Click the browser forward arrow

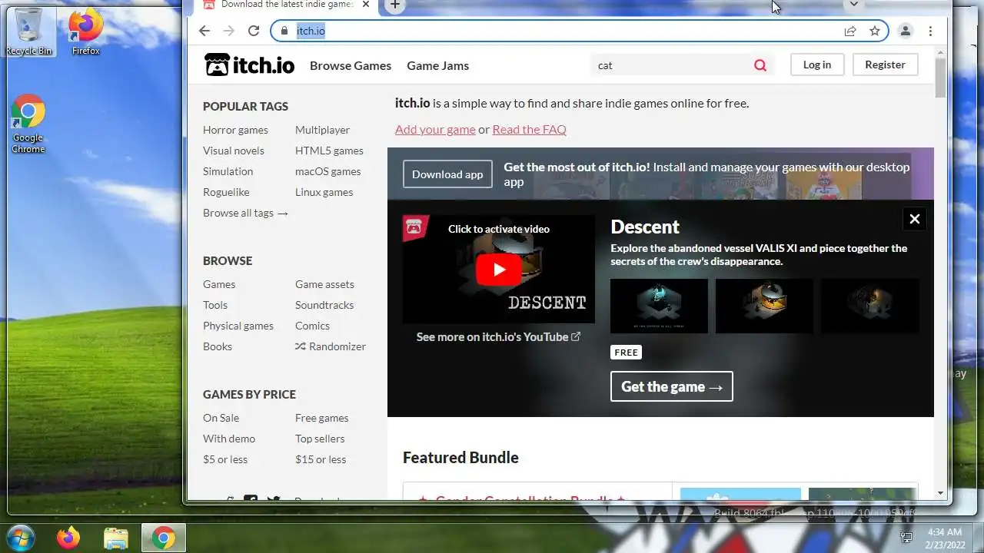coord(228,31)
